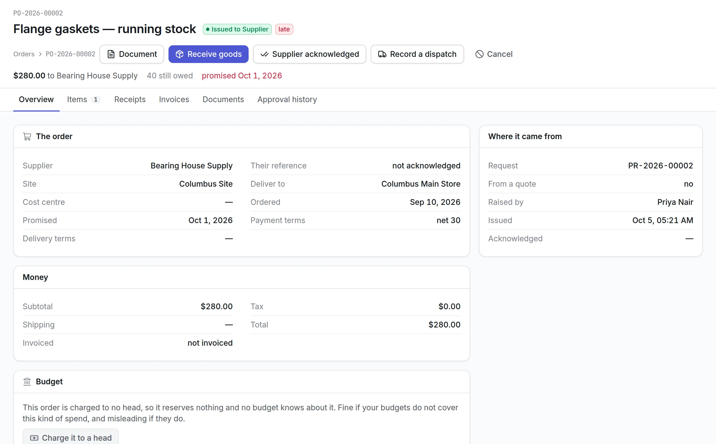Click the shopping cart icon beside The order
Viewport: 716px width, 444px height.
(x=27, y=137)
